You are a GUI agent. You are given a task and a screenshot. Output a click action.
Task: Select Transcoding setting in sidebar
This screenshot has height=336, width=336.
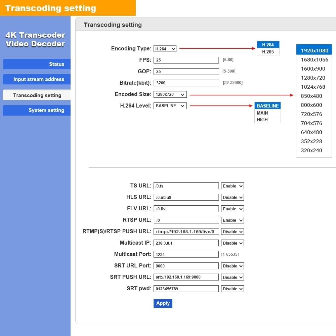[x=37, y=95]
